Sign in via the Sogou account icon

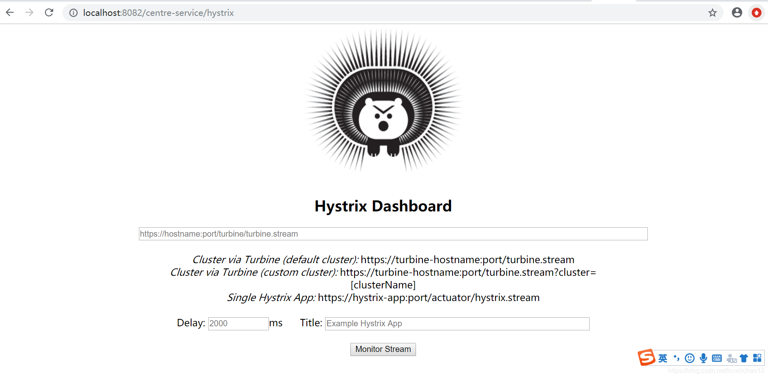tap(731, 358)
